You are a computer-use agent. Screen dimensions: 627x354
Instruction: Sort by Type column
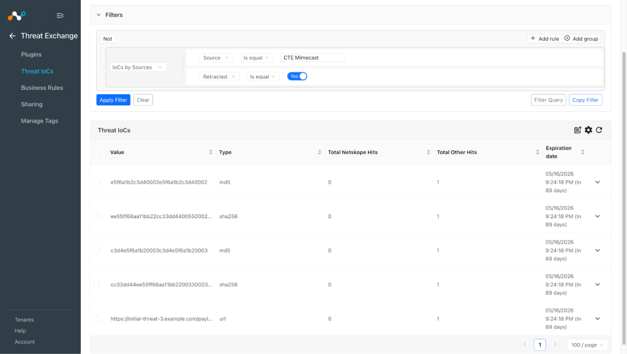coord(320,152)
